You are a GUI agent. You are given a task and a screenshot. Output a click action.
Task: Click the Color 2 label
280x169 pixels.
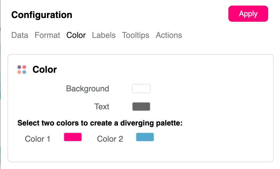coord(110,139)
